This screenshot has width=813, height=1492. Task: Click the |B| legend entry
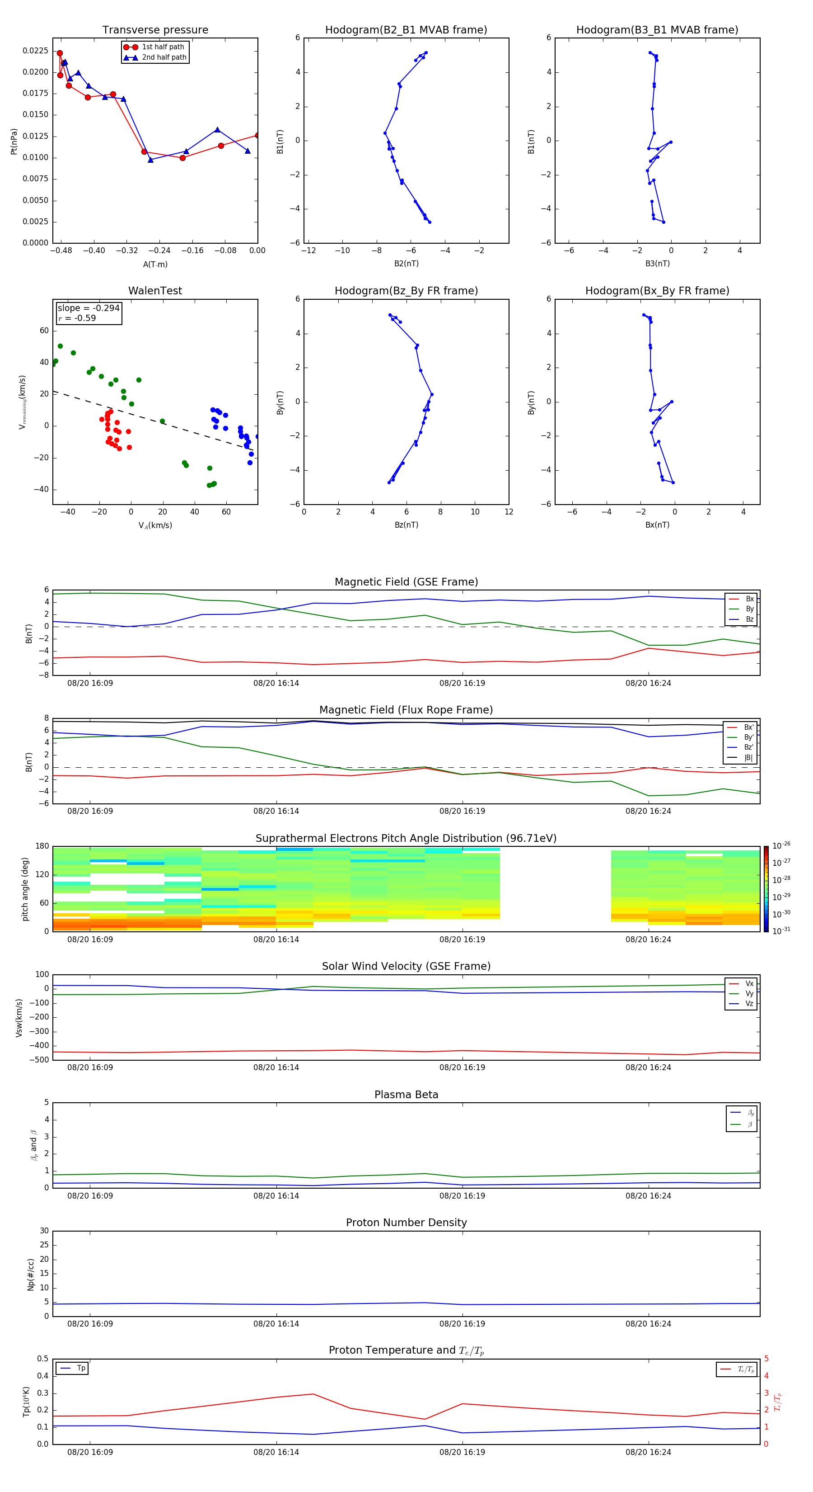click(741, 758)
